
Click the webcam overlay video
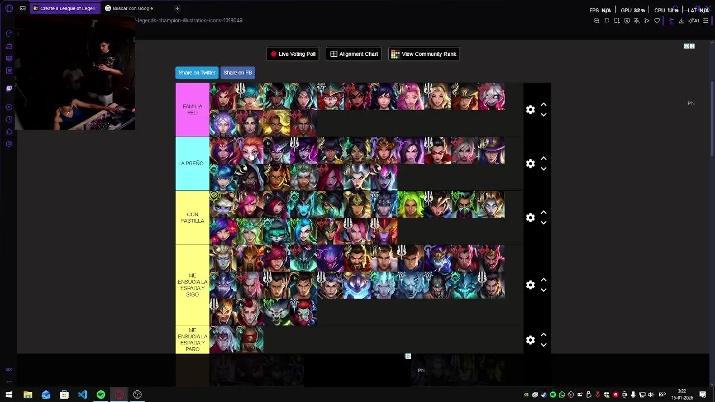75,73
